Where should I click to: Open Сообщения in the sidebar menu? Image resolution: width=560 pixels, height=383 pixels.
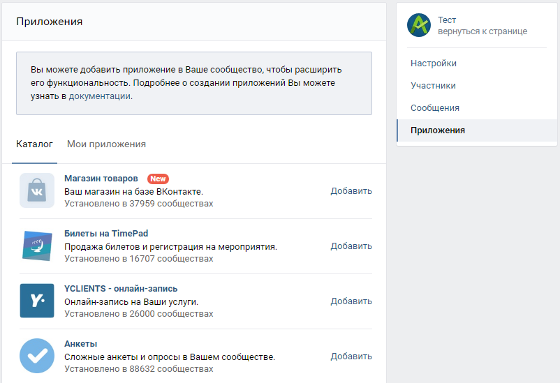coord(434,108)
